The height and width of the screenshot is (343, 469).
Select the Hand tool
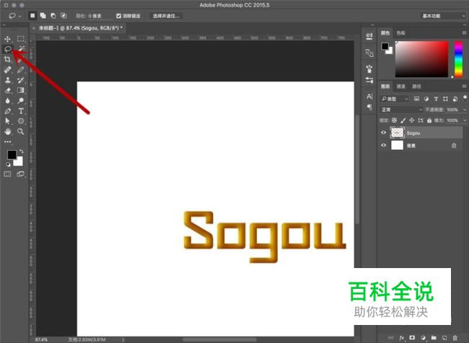[x=7, y=131]
